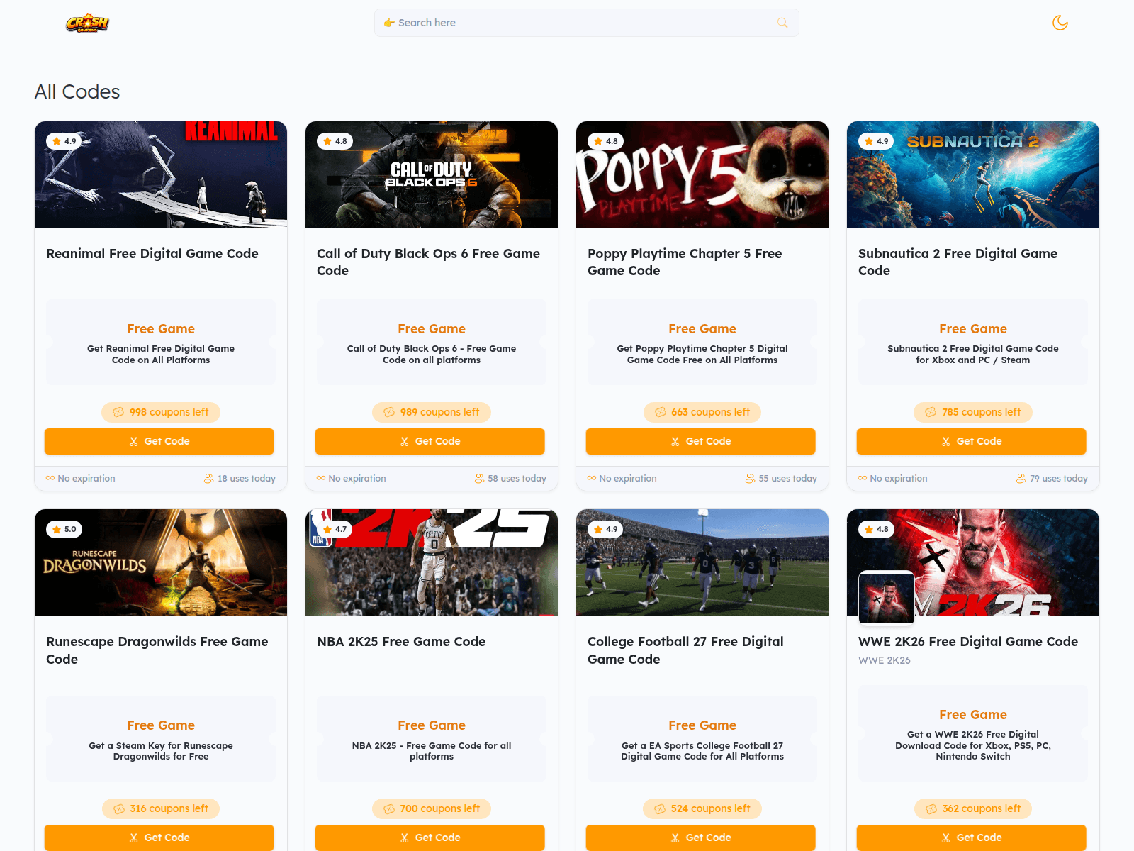
Task: Open the Subnautica 2 cover image
Action: click(x=973, y=174)
